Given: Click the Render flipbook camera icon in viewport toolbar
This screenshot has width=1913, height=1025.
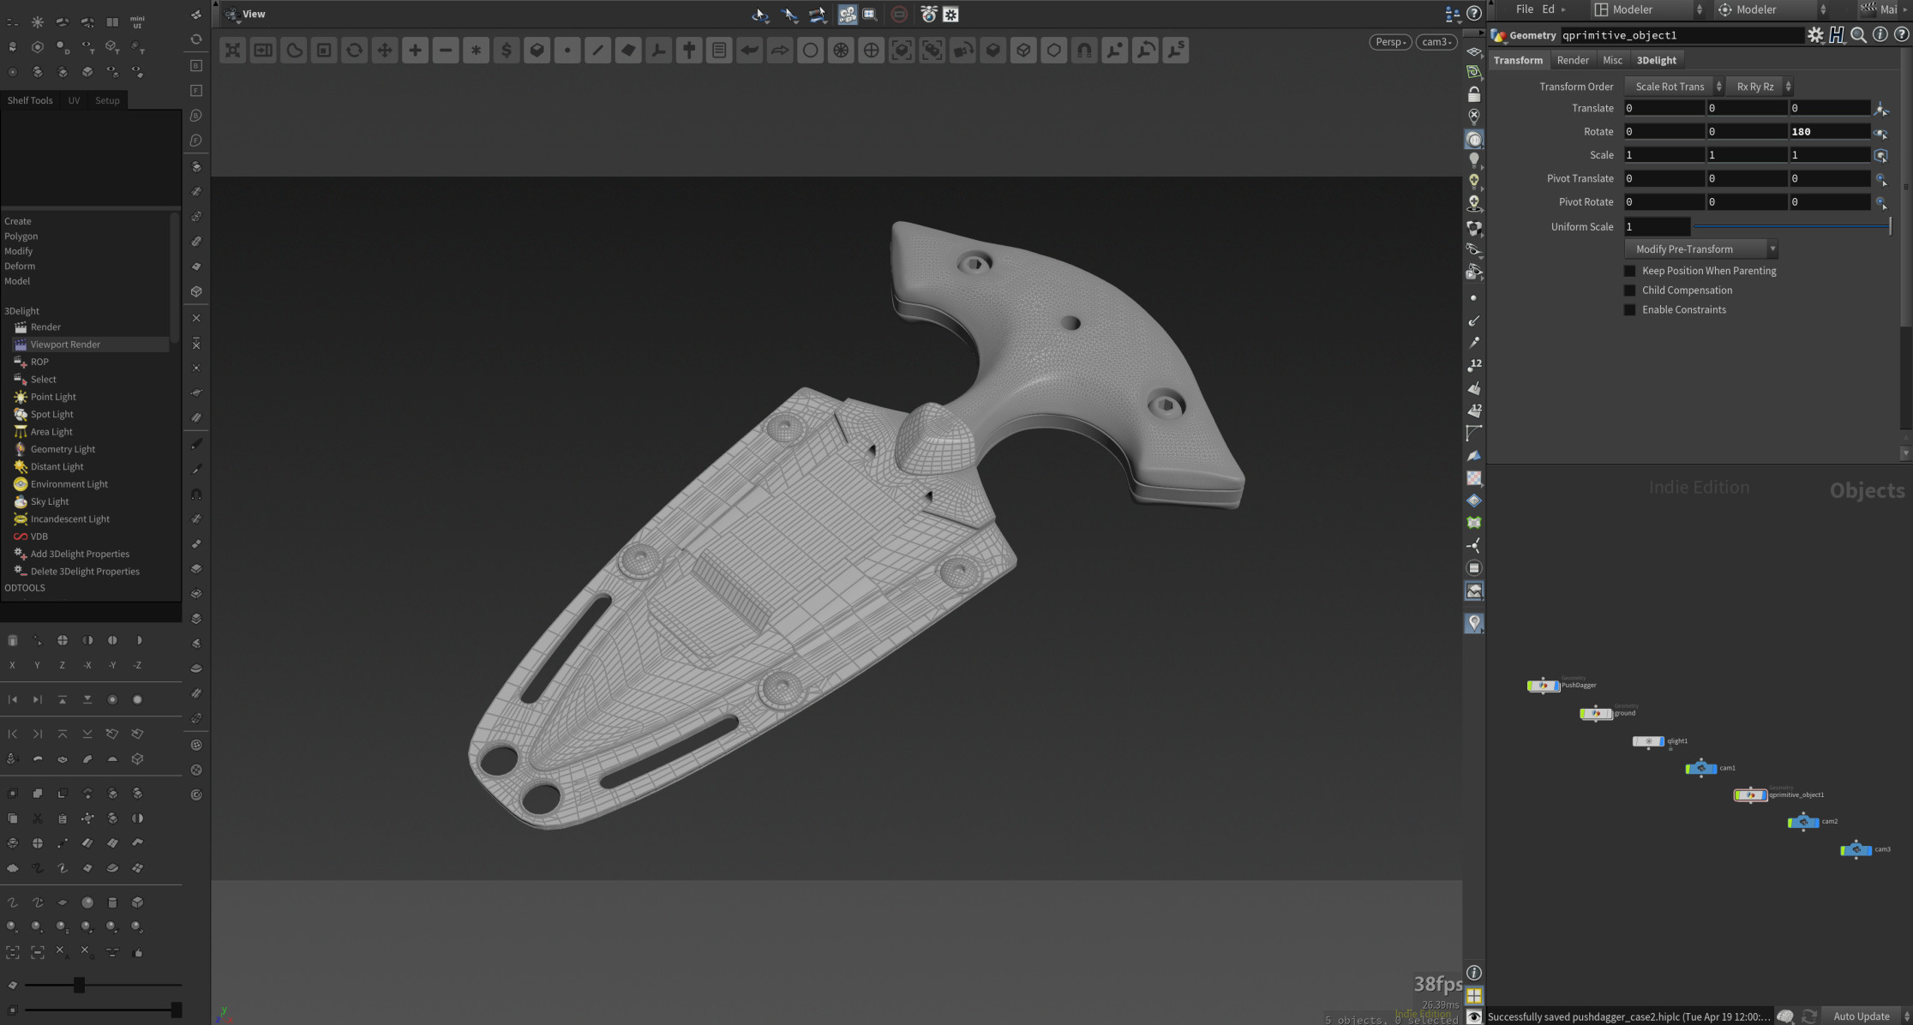Looking at the screenshot, I should [x=928, y=15].
